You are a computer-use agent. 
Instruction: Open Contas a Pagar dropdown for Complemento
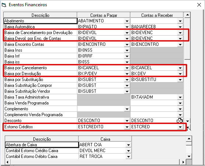tap(127, 109)
